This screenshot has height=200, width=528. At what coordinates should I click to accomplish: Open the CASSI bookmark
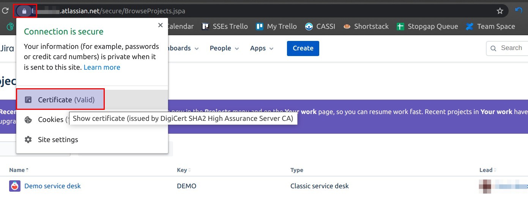(320, 27)
